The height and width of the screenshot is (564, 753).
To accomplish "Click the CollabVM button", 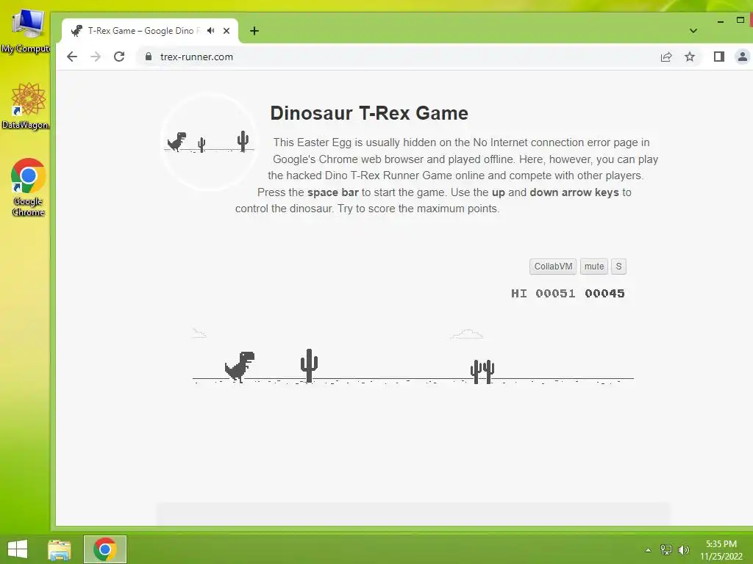I will point(553,267).
